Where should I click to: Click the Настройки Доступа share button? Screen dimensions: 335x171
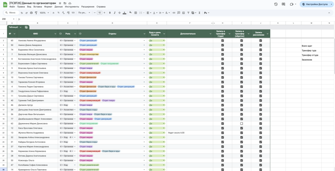pos(314,4)
